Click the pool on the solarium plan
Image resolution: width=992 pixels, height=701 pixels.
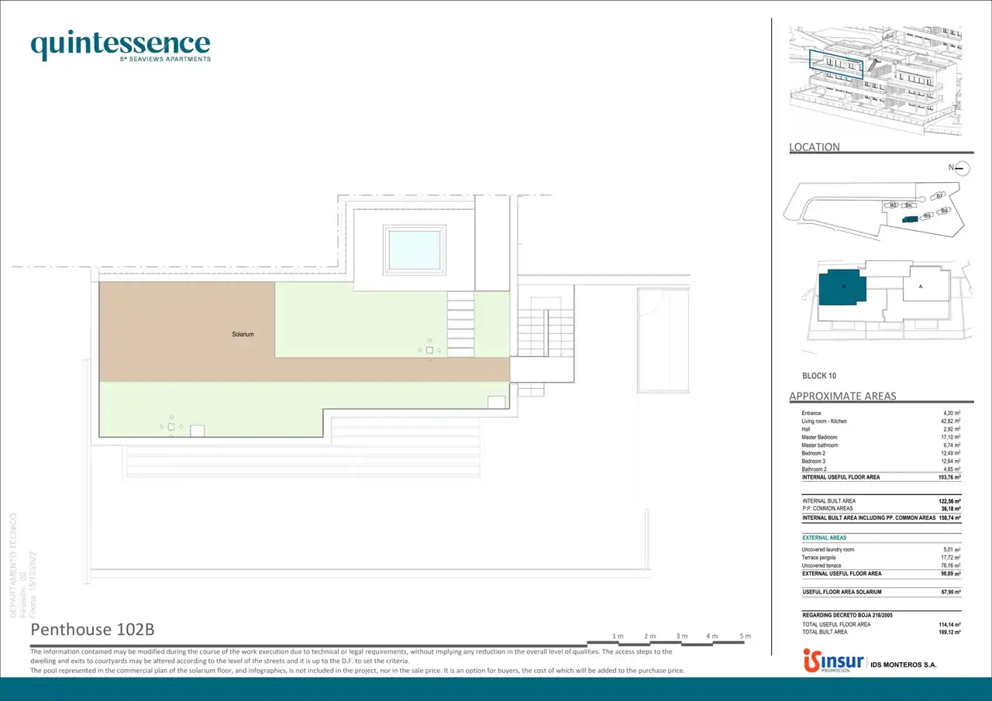click(x=416, y=249)
